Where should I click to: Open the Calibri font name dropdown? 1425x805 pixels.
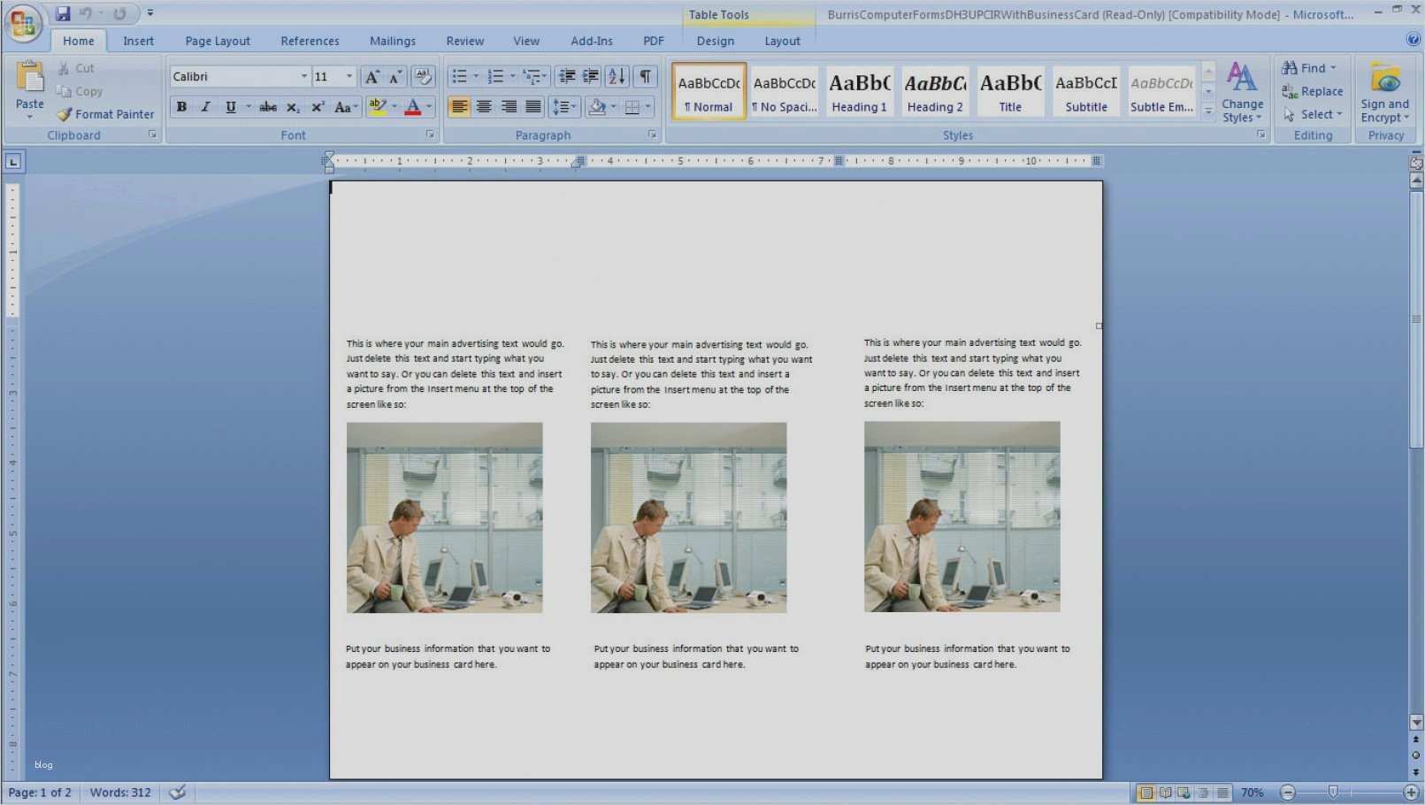point(304,76)
